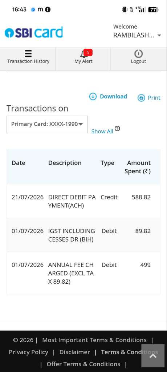Click the Show All link
The height and width of the screenshot is (372, 167).
pos(102,132)
